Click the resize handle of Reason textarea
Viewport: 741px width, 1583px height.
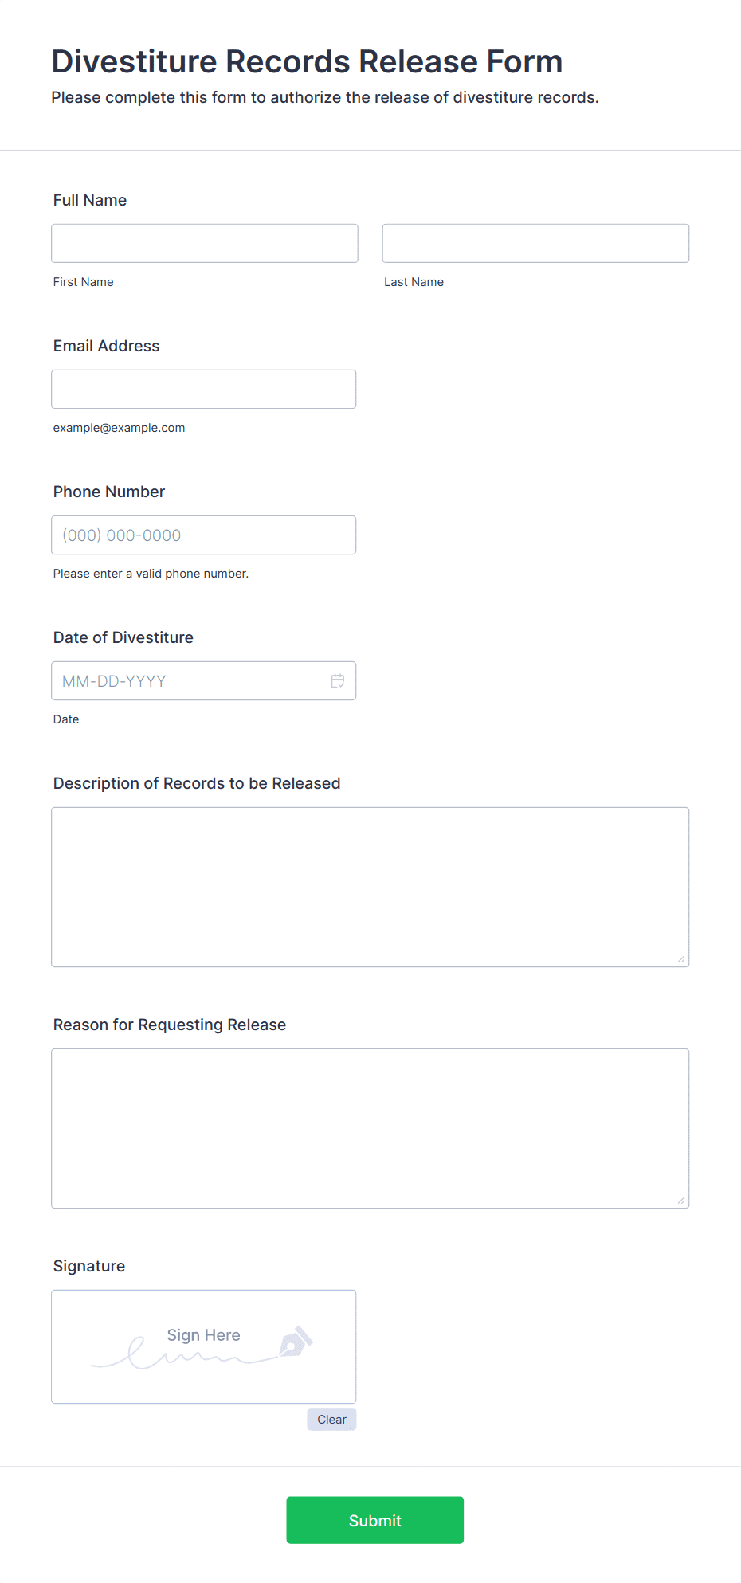coord(681,1201)
